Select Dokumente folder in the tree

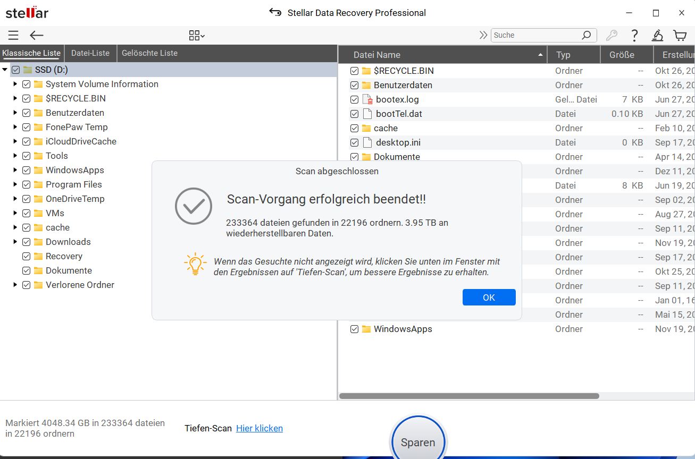click(69, 270)
